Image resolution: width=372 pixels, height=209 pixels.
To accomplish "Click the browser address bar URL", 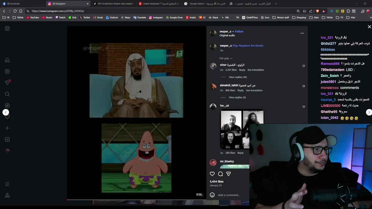I will click(58, 11).
